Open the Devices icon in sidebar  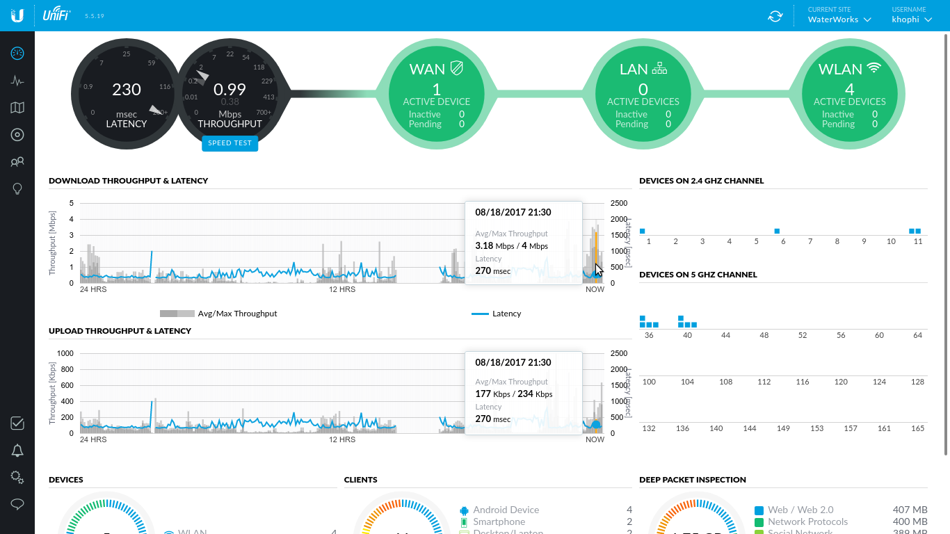pos(17,135)
